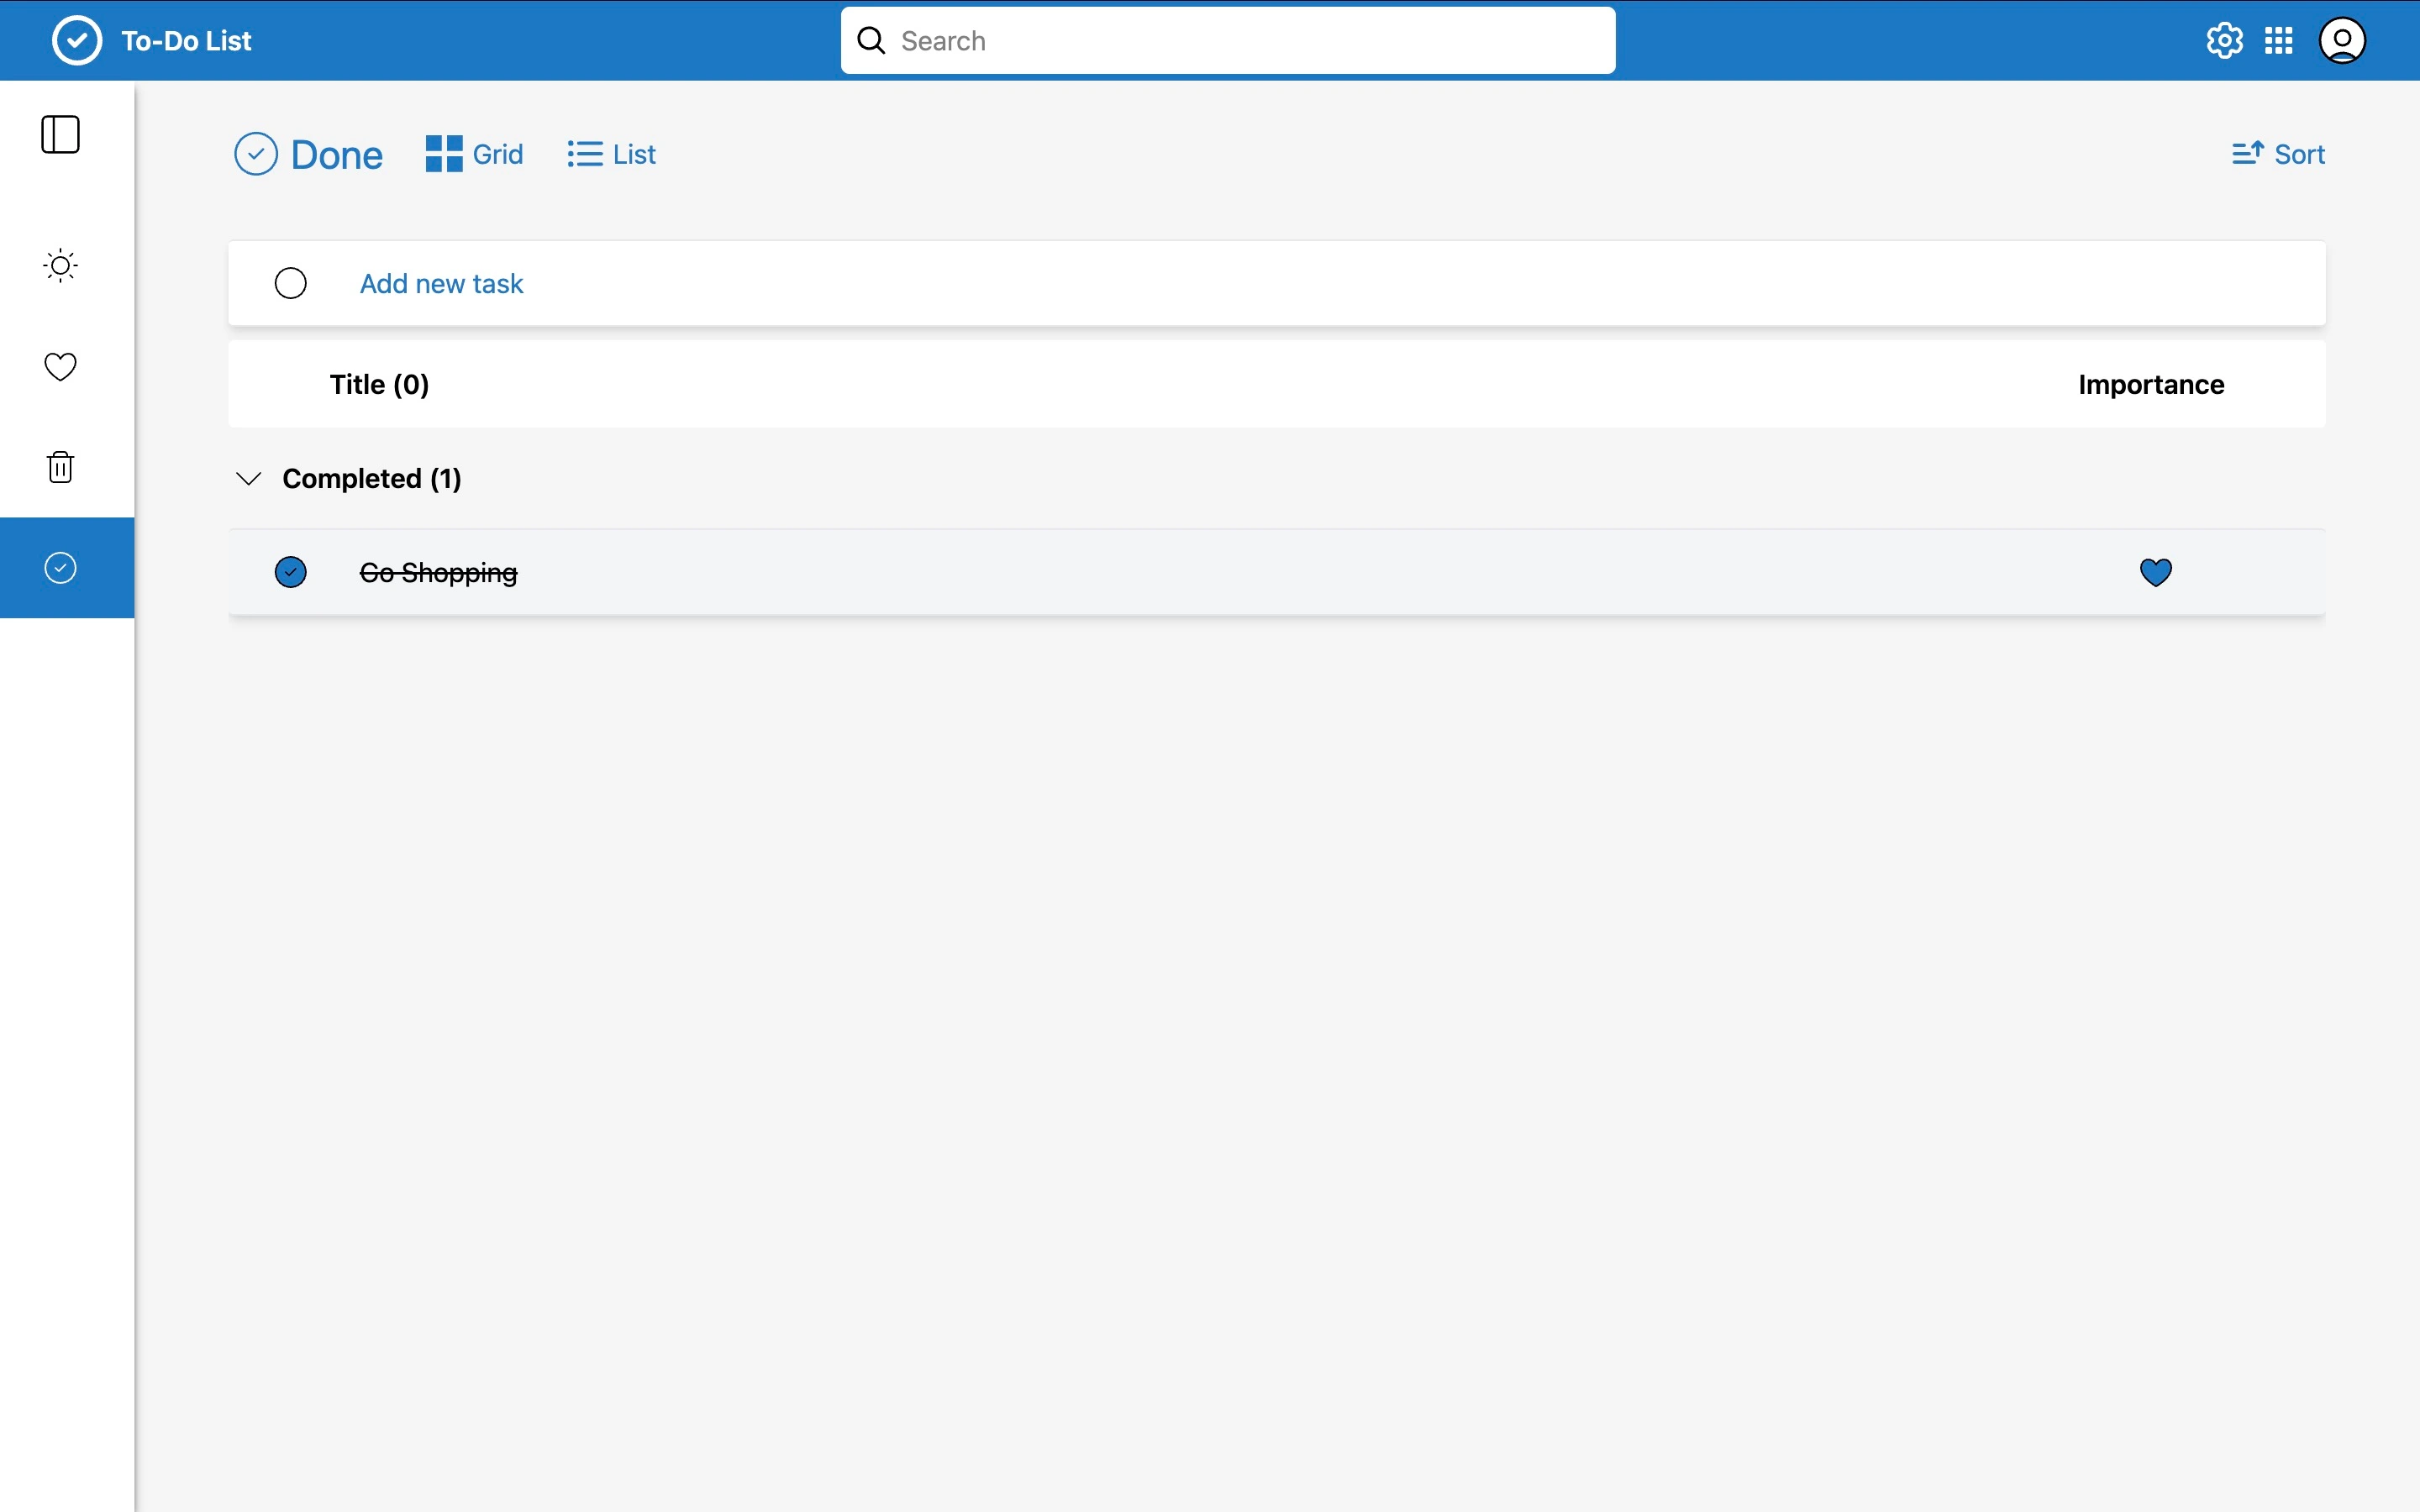The height and width of the screenshot is (1512, 2420).
Task: Uncheck the completed Go Shopping task
Action: click(291, 572)
